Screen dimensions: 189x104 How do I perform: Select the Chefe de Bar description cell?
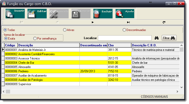coord(49,63)
